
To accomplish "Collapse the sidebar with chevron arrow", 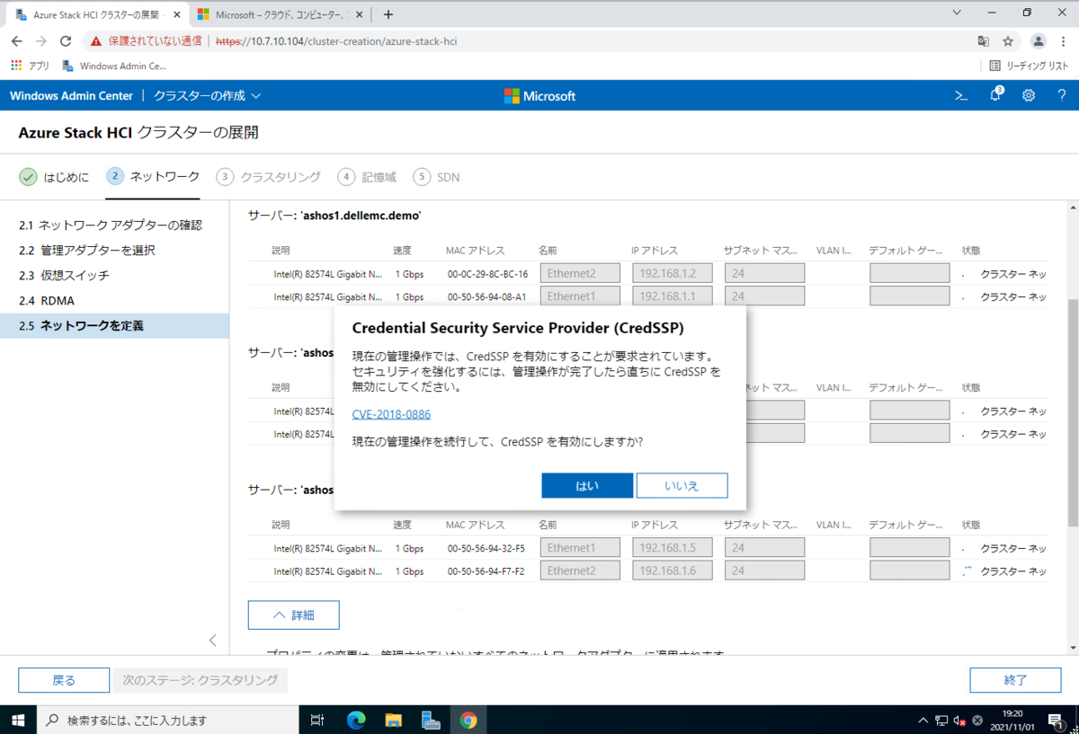I will 213,641.
